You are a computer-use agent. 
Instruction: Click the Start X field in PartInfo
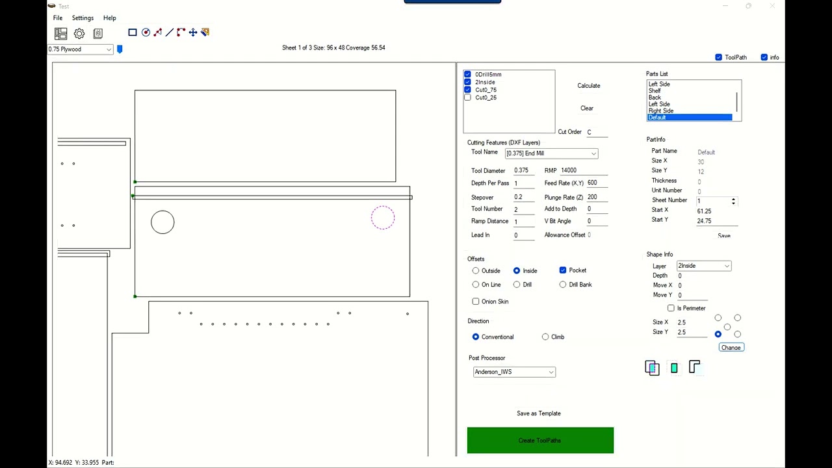pos(716,211)
